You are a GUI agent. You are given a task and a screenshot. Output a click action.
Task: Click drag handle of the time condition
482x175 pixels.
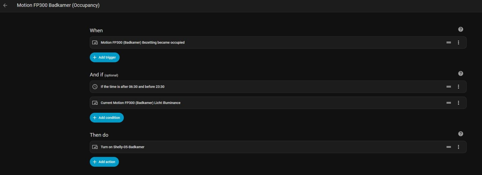pyautogui.click(x=449, y=87)
